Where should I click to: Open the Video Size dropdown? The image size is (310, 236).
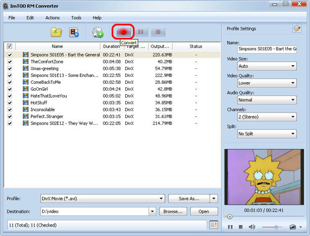coord(267,66)
